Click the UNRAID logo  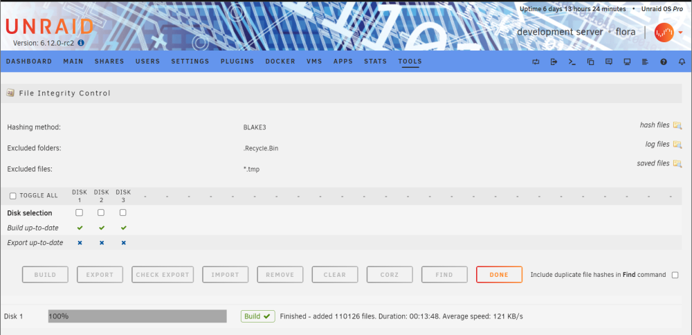(49, 27)
